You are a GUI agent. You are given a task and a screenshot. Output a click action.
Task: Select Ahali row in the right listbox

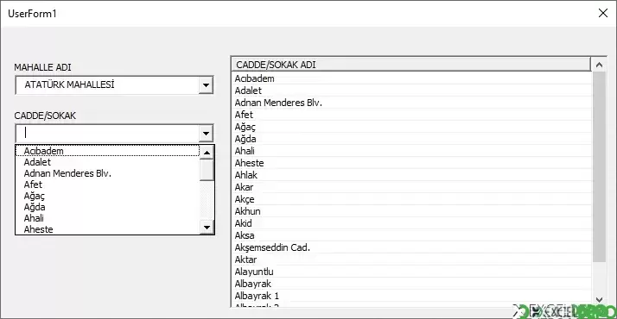point(412,151)
